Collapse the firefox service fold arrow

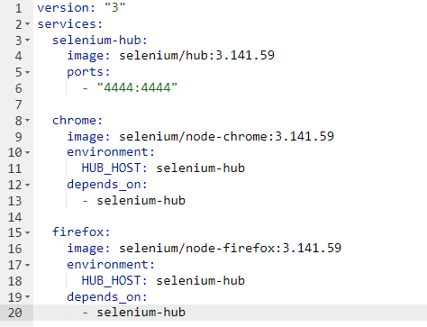pyautogui.click(x=28, y=232)
